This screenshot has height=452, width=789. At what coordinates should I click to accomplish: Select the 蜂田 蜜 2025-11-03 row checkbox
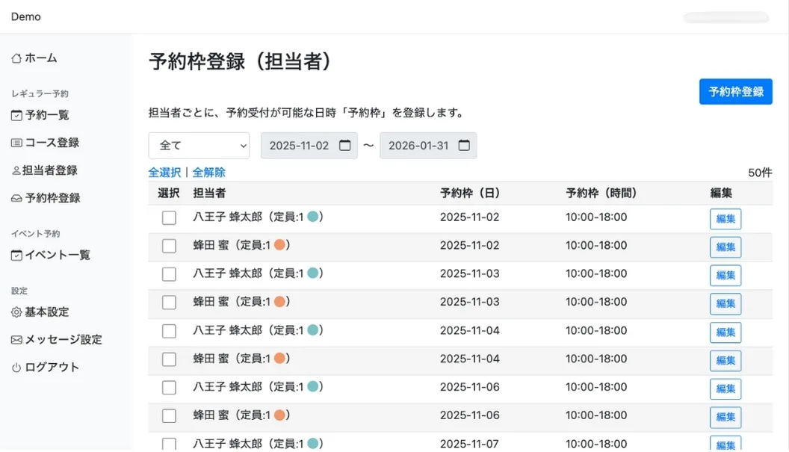tap(170, 303)
